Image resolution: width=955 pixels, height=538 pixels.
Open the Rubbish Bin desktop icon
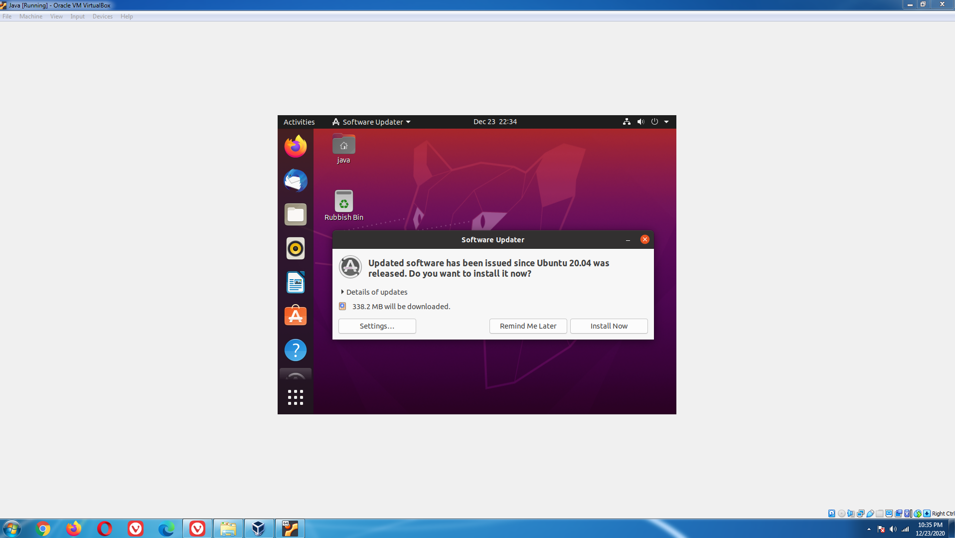tap(344, 205)
